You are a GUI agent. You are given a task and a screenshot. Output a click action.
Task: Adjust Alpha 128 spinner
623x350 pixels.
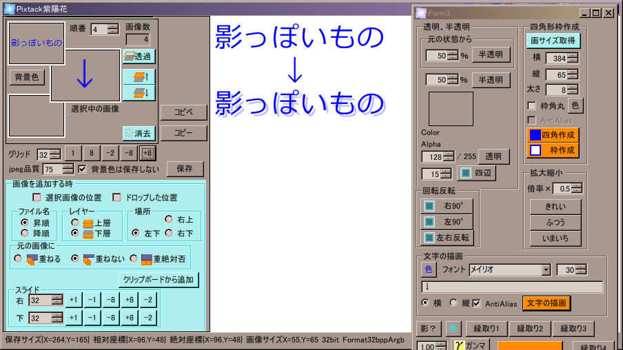(x=449, y=156)
